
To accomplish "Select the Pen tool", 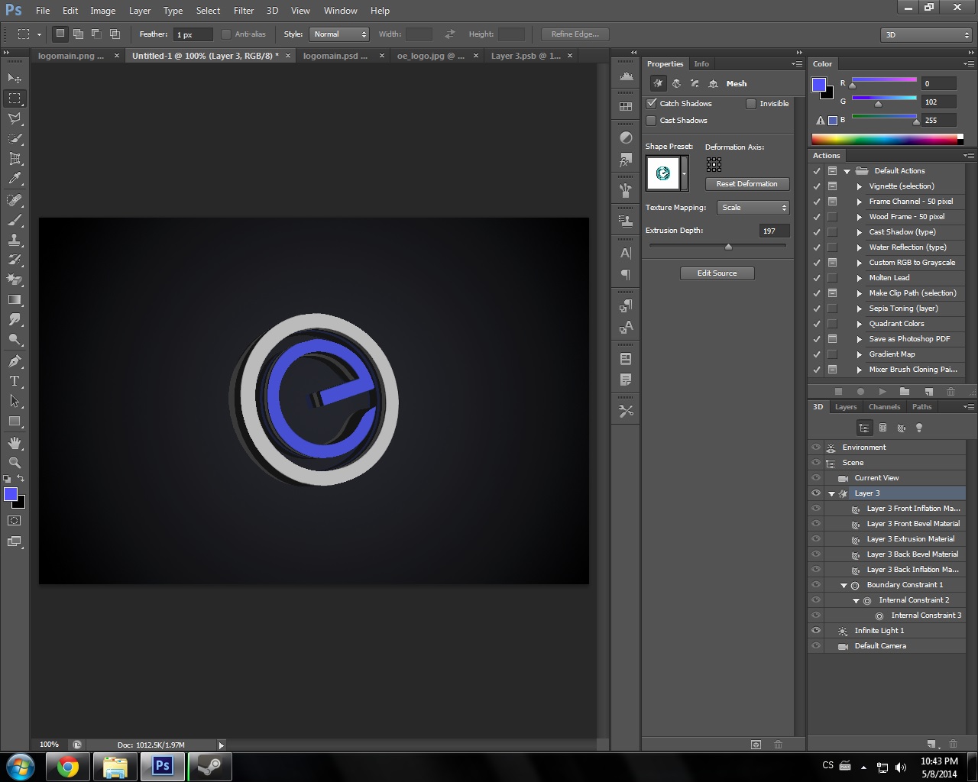I will pyautogui.click(x=15, y=361).
